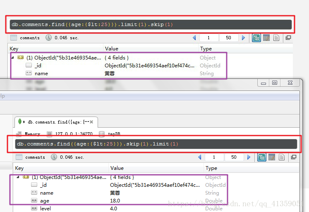Click the clock icon next to 0.046 sec. in upper panel
The height and width of the screenshot is (212, 309).
pyautogui.click(x=48, y=38)
